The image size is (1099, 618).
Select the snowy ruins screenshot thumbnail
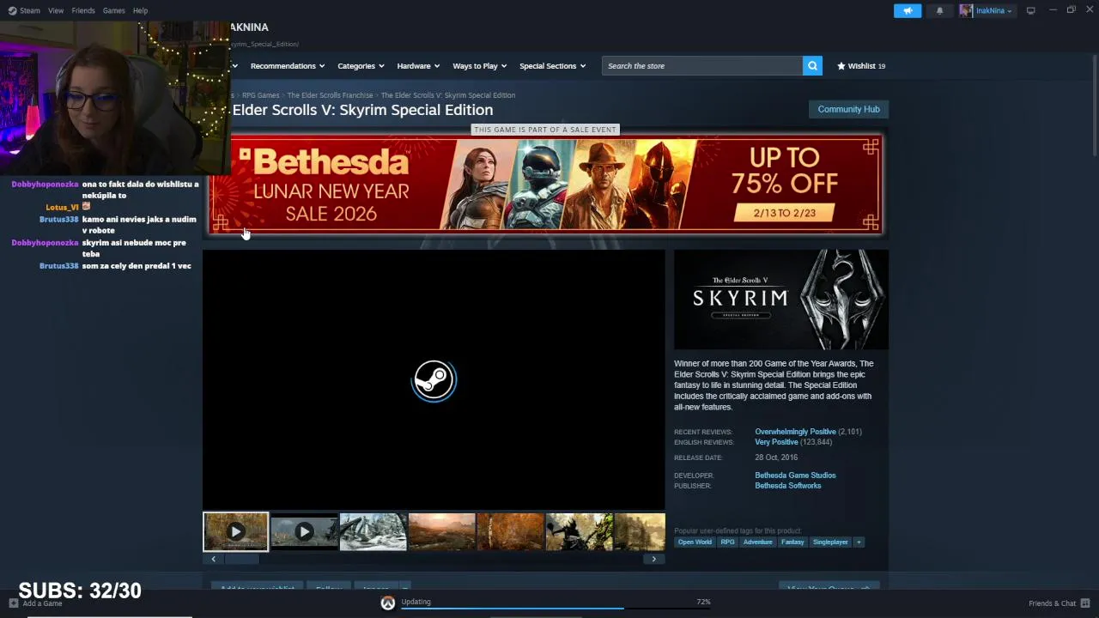coord(373,532)
